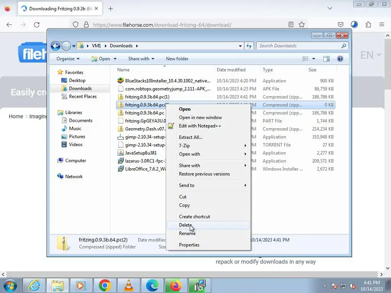Choose Create shortcut in the context menu
The width and height of the screenshot is (391, 293).
coord(208,217)
